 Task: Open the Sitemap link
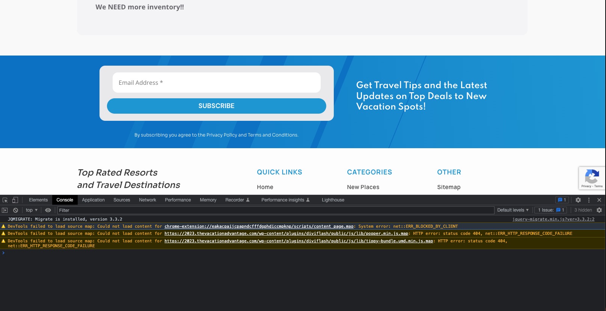449,187
